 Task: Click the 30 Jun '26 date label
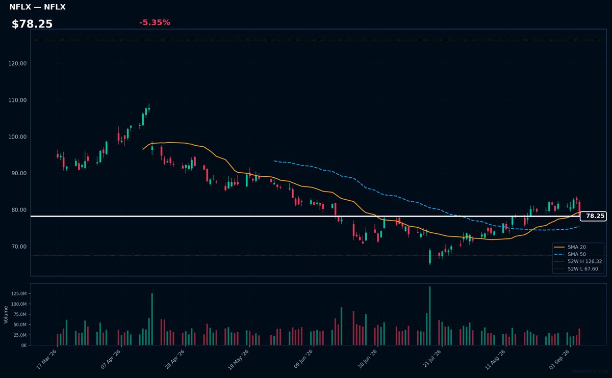pyautogui.click(x=367, y=359)
